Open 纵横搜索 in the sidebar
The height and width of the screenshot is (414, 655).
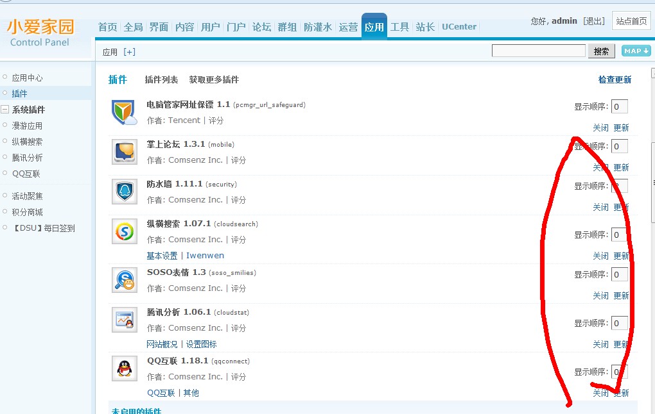tap(27, 142)
